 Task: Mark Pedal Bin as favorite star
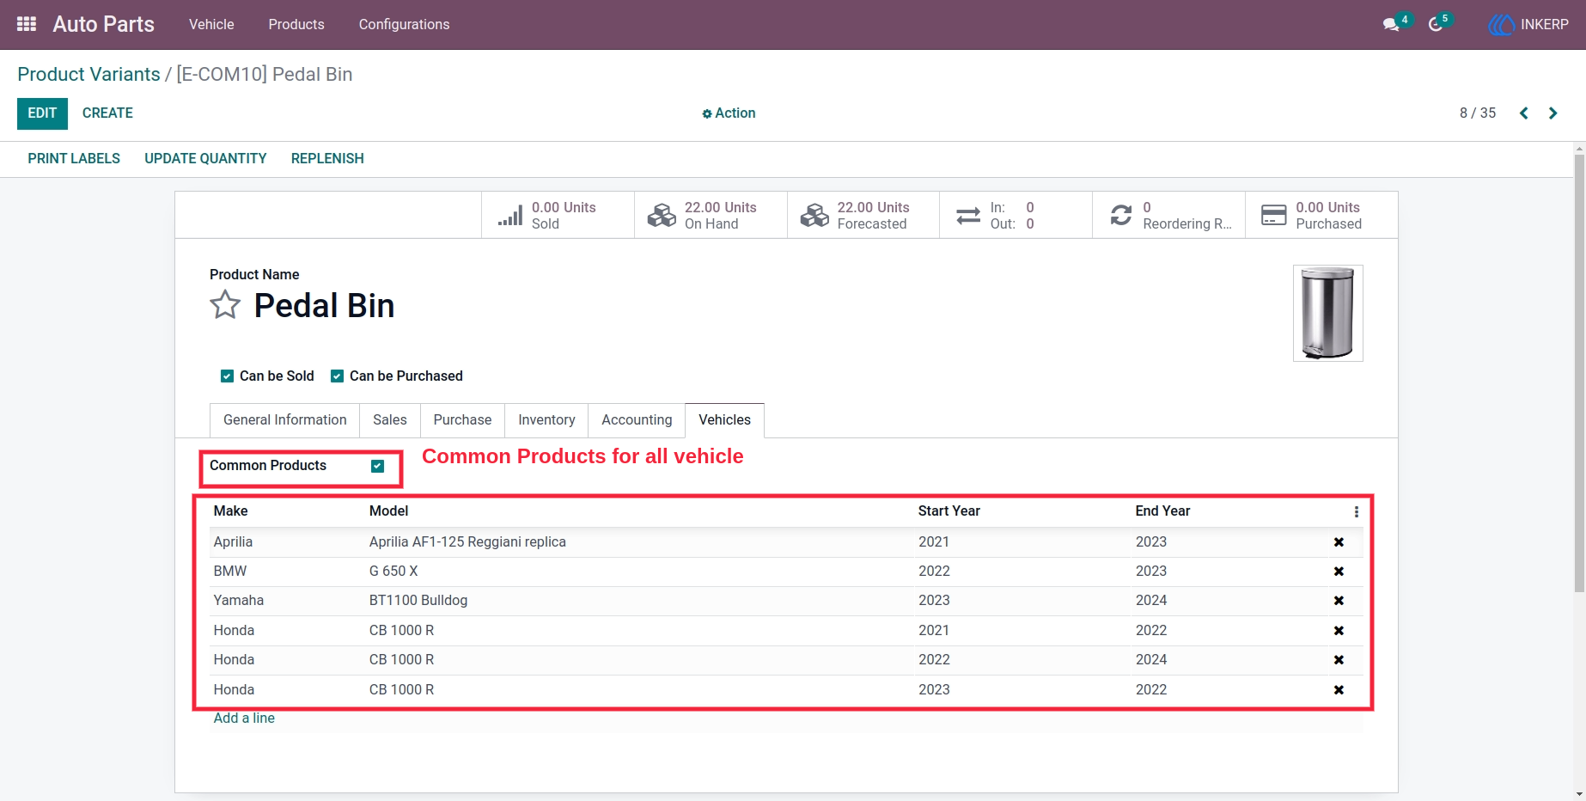click(225, 305)
